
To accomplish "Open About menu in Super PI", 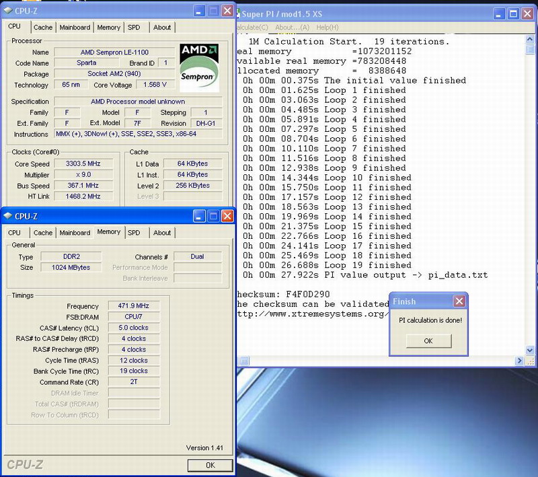I will 292,28.
